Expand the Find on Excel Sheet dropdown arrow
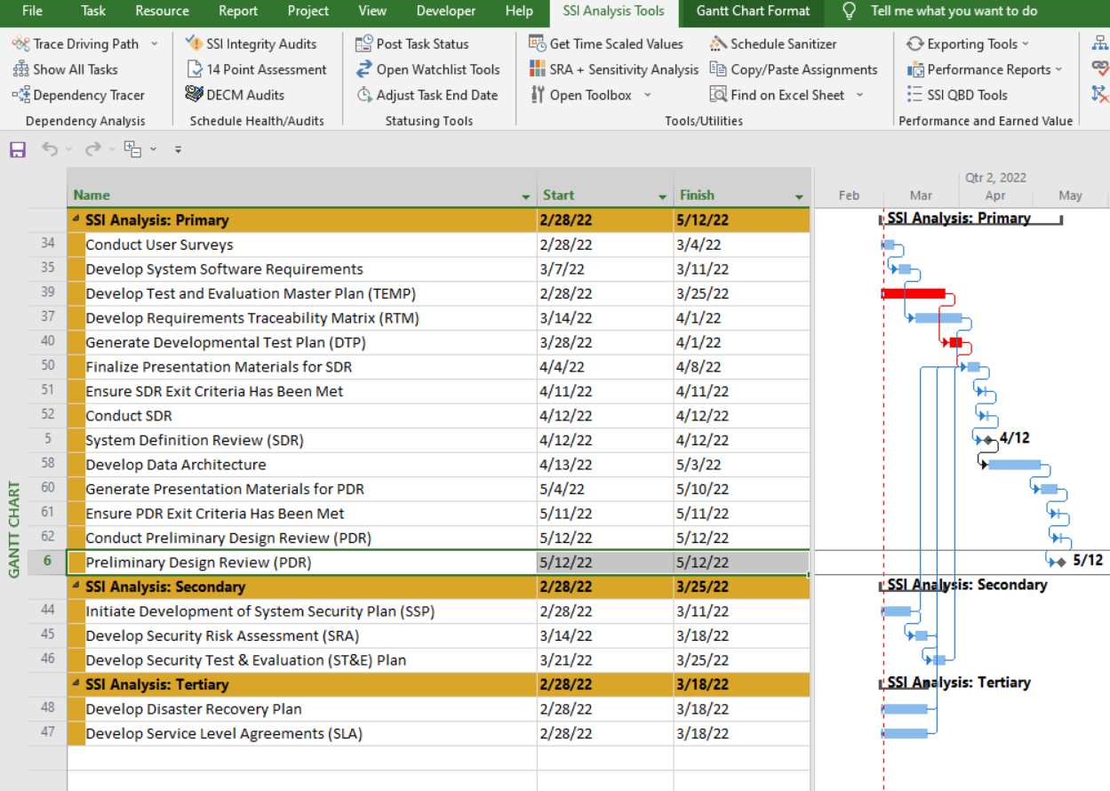 tap(859, 95)
